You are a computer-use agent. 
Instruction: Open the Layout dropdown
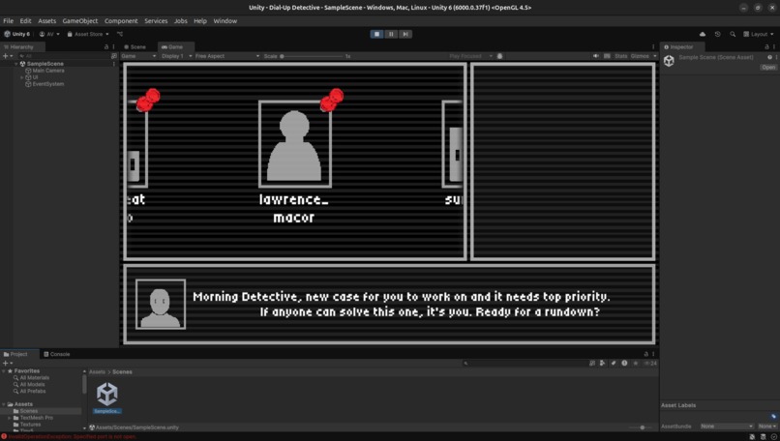758,34
